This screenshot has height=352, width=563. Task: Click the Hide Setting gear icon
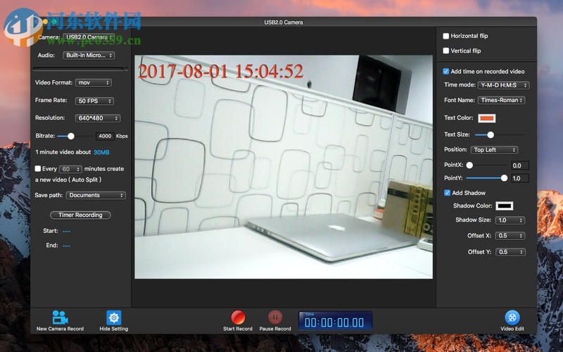click(114, 318)
